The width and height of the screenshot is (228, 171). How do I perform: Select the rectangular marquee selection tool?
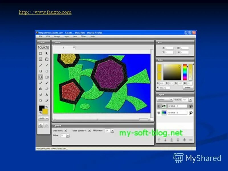40,53
